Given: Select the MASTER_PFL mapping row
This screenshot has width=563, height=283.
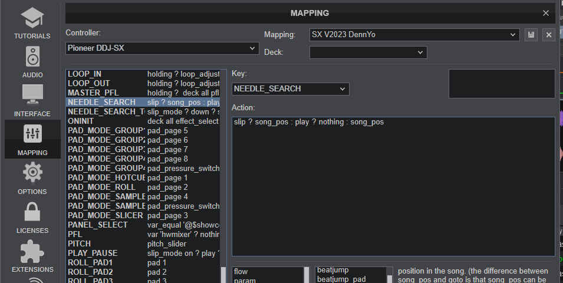Looking at the screenshot, I should (x=143, y=93).
